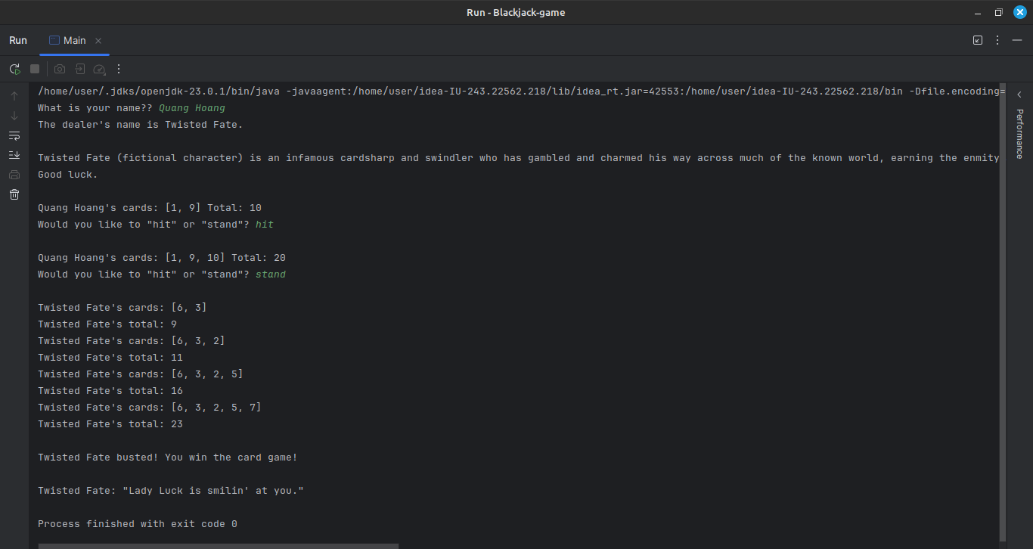
Task: Open the run toolbar more-actions menu
Action: (119, 69)
